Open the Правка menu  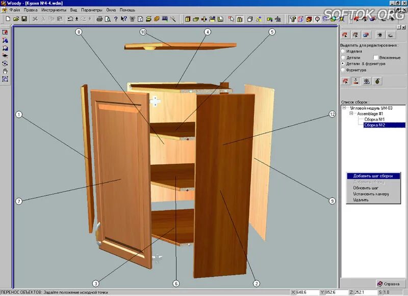[31, 10]
